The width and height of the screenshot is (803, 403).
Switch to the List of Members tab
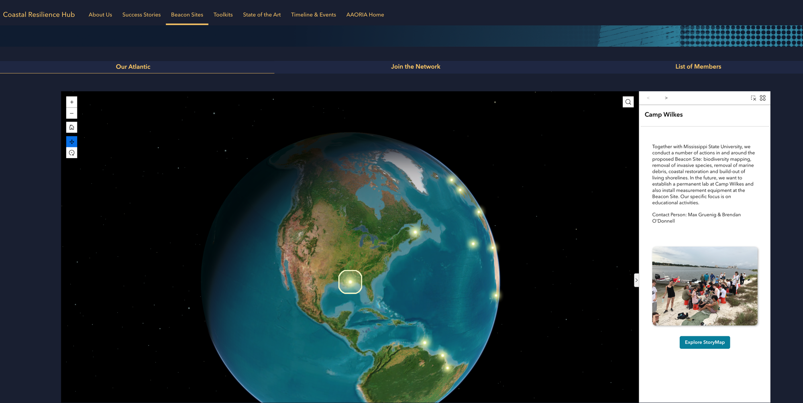(698, 67)
